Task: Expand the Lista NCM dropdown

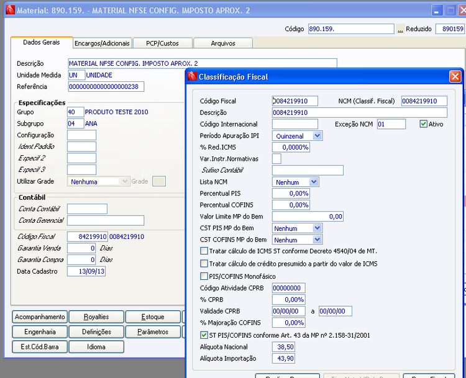Action: pyautogui.click(x=314, y=182)
